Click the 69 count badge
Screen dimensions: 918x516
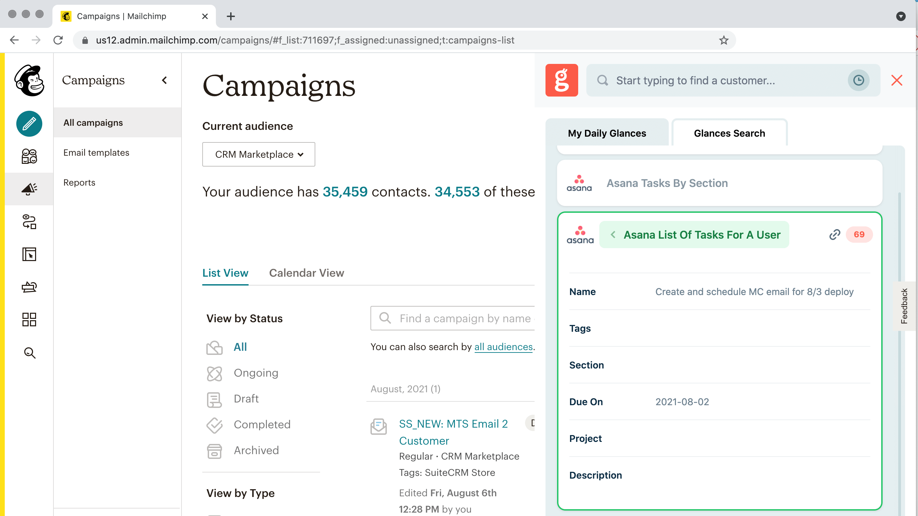[x=859, y=235]
